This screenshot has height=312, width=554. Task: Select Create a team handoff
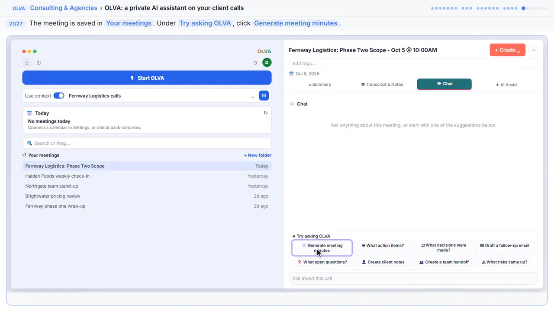click(x=444, y=262)
